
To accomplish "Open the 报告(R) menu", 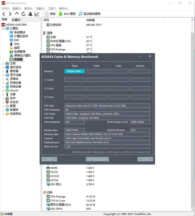I will click(28, 9).
